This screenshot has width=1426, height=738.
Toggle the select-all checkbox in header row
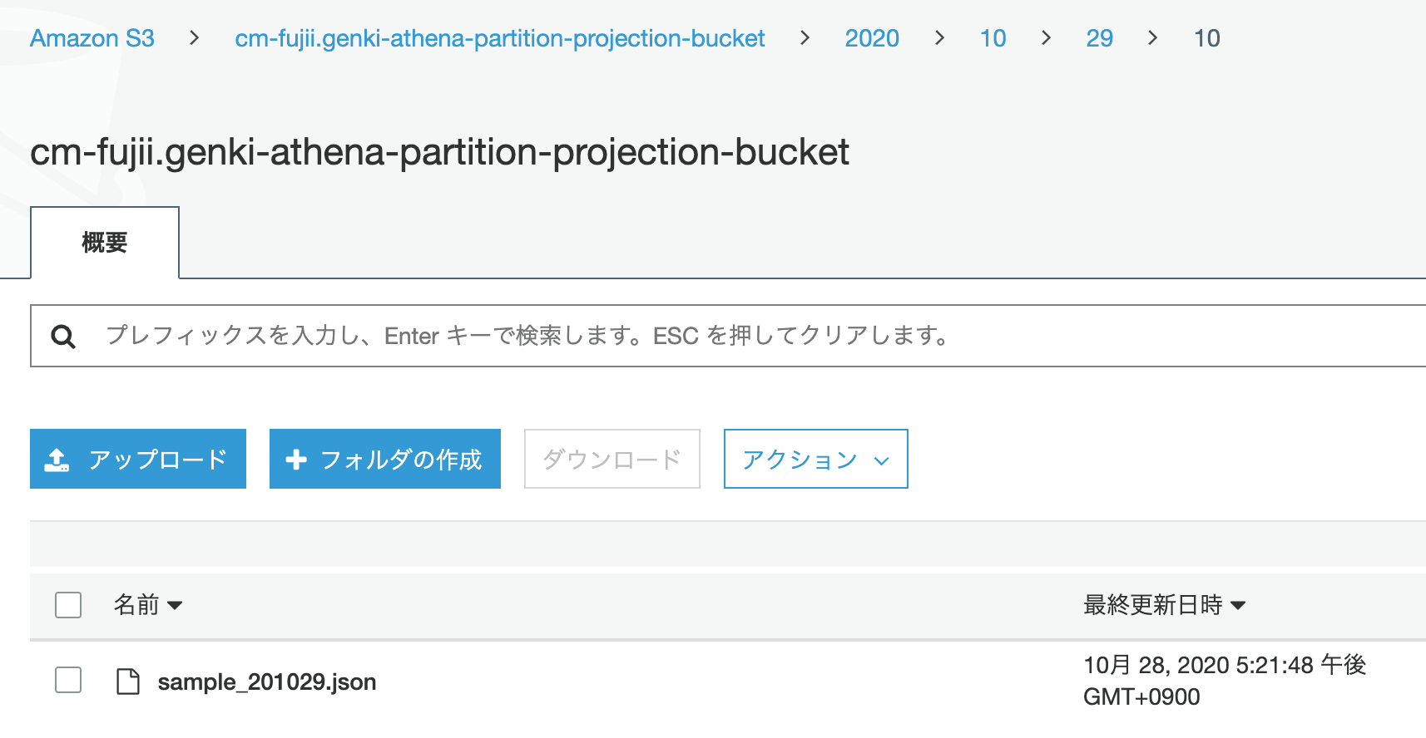tap(67, 605)
